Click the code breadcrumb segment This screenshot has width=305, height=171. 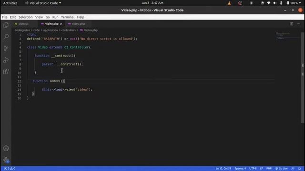coord(36,30)
